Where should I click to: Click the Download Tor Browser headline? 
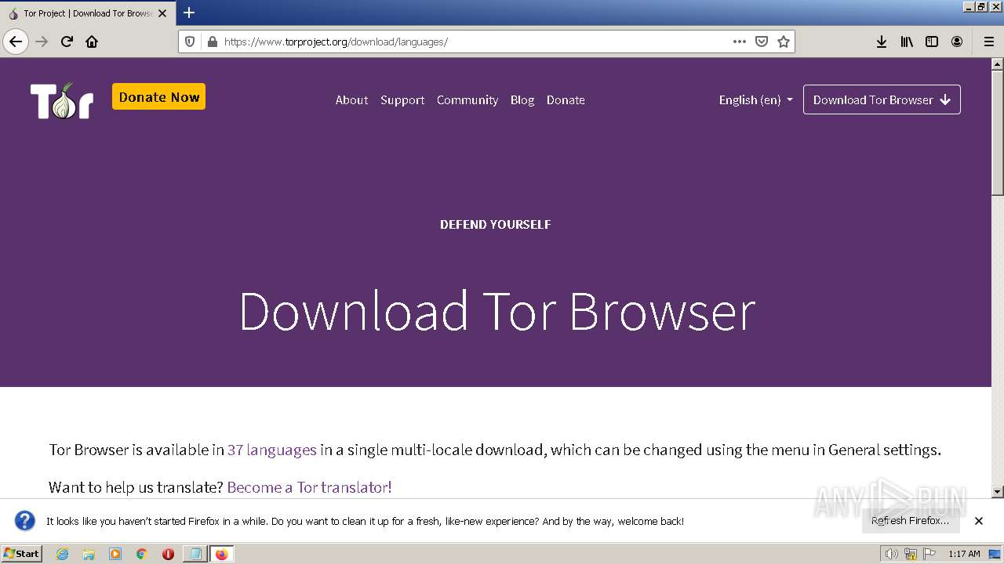click(497, 311)
